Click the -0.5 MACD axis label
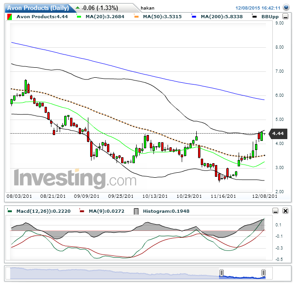The width and height of the screenshot is (296, 285). pyautogui.click(x=279, y=259)
